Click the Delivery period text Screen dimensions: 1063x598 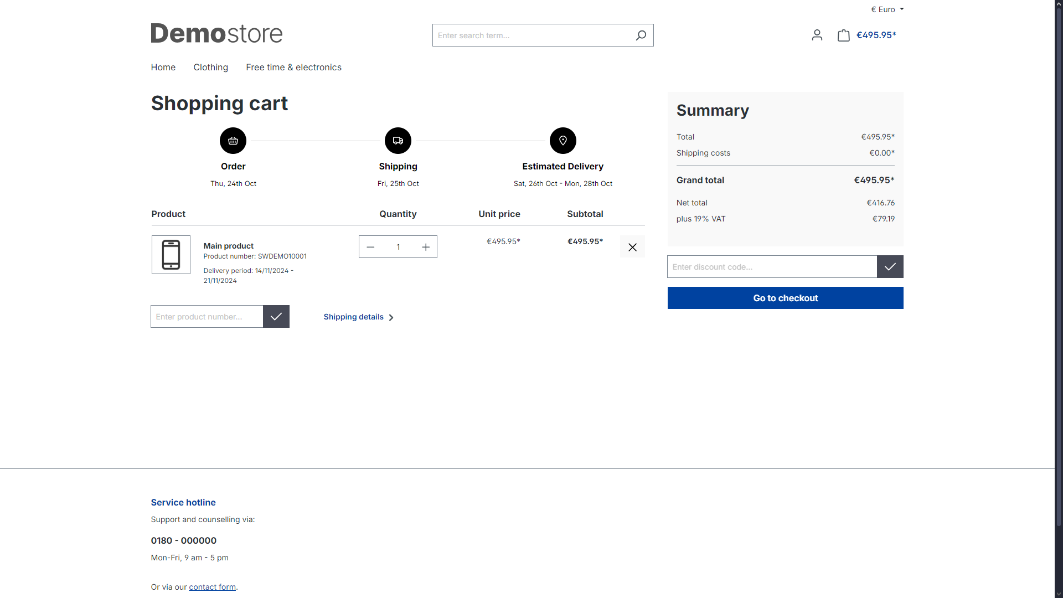tap(249, 276)
